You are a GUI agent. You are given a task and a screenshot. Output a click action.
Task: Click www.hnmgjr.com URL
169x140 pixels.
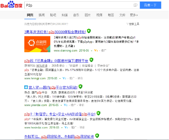pyautogui.click(x=35, y=78)
